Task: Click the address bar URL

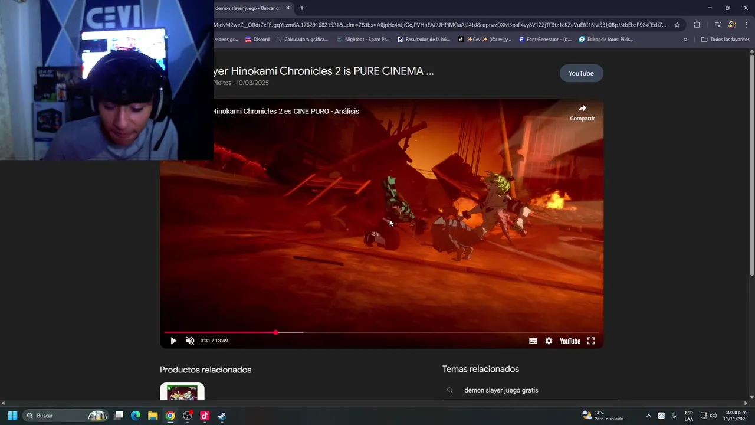Action: tap(439, 25)
